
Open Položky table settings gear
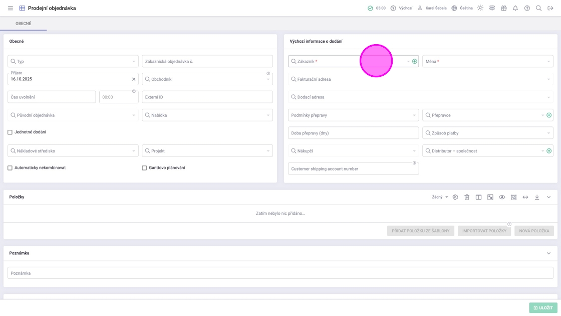(x=455, y=197)
